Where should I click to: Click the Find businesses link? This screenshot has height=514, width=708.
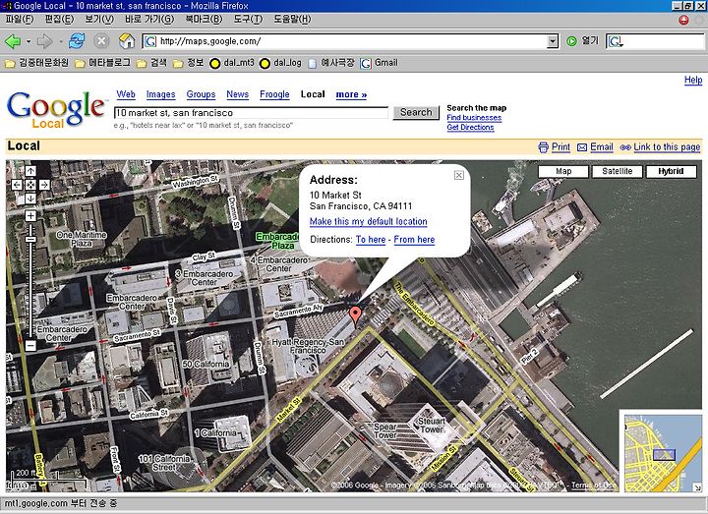474,118
